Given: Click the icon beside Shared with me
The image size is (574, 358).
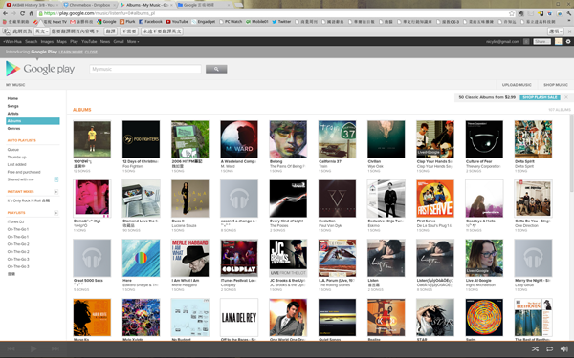Looking at the screenshot, I should click(x=56, y=179).
